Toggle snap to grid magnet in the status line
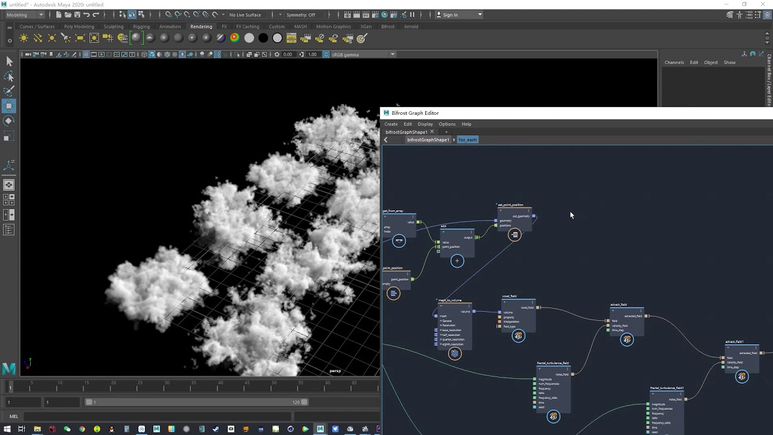Image resolution: width=773 pixels, height=435 pixels. (x=168, y=14)
